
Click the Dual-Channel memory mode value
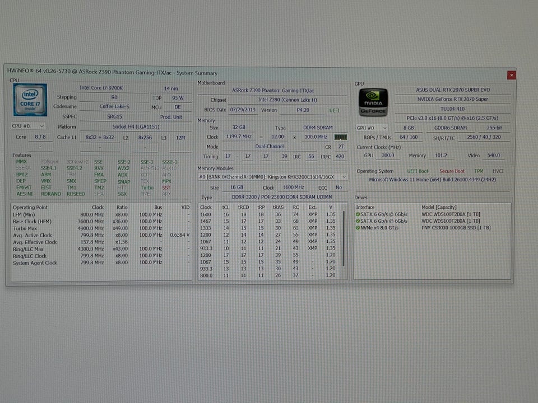[270, 146]
